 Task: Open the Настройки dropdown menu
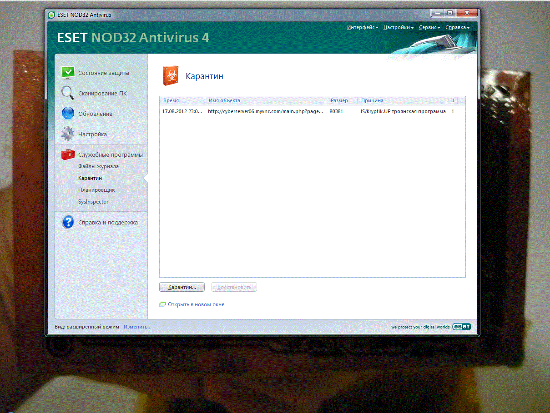[398, 28]
